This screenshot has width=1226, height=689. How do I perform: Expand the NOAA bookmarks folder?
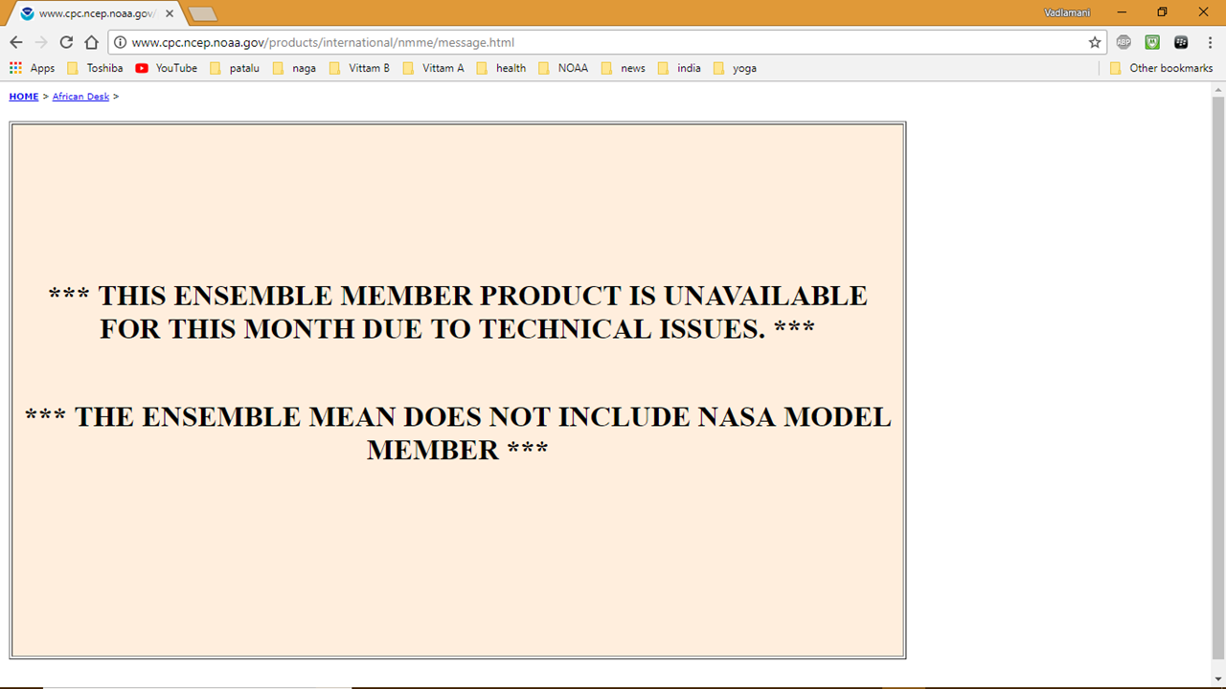click(x=563, y=68)
